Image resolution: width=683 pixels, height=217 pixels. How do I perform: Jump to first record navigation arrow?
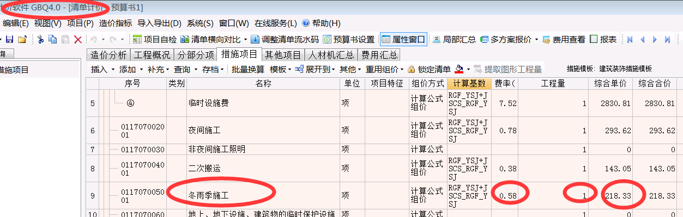pos(630,40)
